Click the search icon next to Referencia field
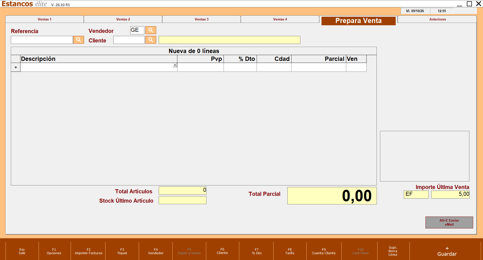This screenshot has width=483, height=260. (78, 40)
